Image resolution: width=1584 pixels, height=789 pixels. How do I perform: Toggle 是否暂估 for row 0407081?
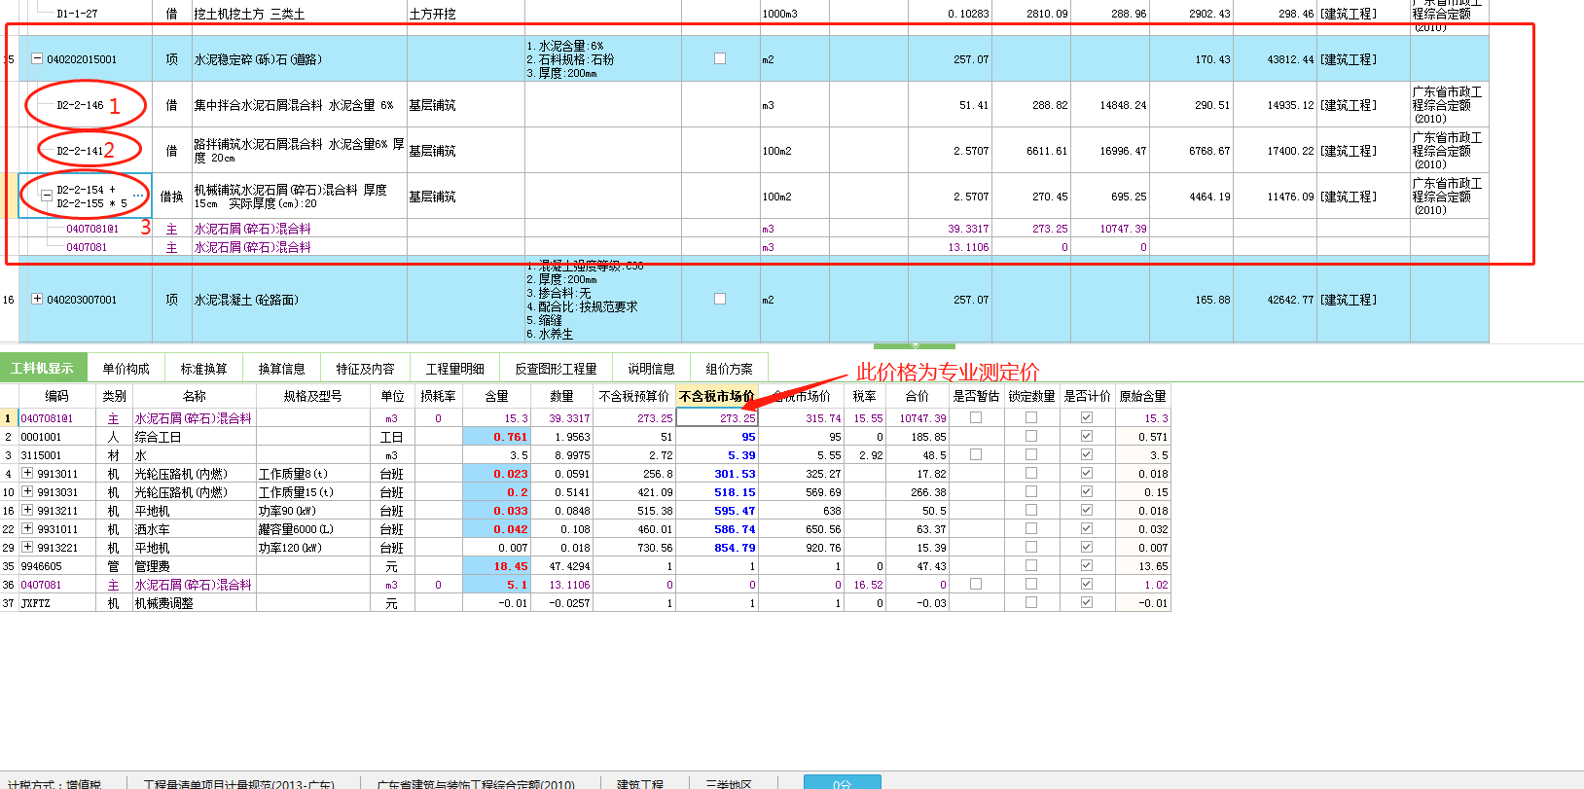tap(976, 584)
